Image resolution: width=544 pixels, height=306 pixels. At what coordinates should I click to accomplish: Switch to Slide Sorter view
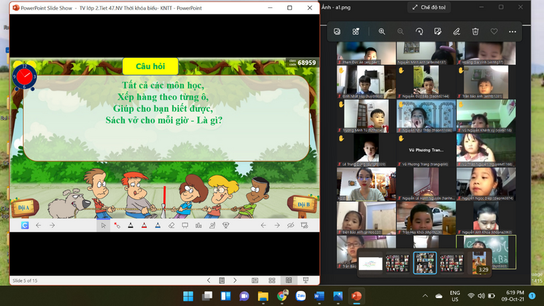(271, 280)
